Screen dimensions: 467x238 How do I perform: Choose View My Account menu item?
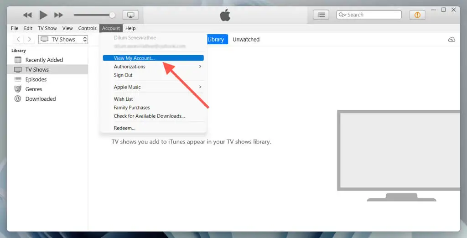coord(153,58)
